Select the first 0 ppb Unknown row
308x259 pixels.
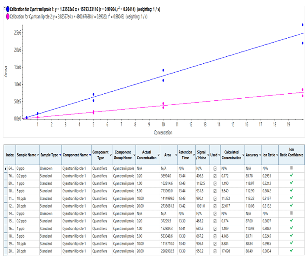coord(41,169)
